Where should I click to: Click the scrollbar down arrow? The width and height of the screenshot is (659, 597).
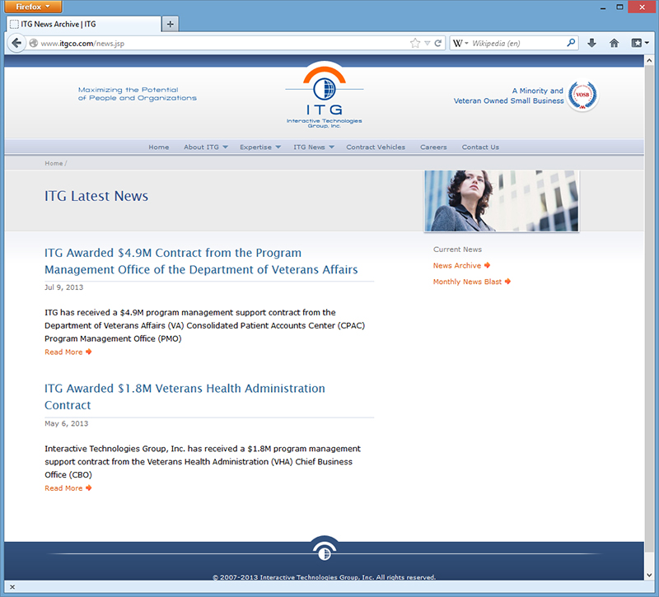click(649, 575)
